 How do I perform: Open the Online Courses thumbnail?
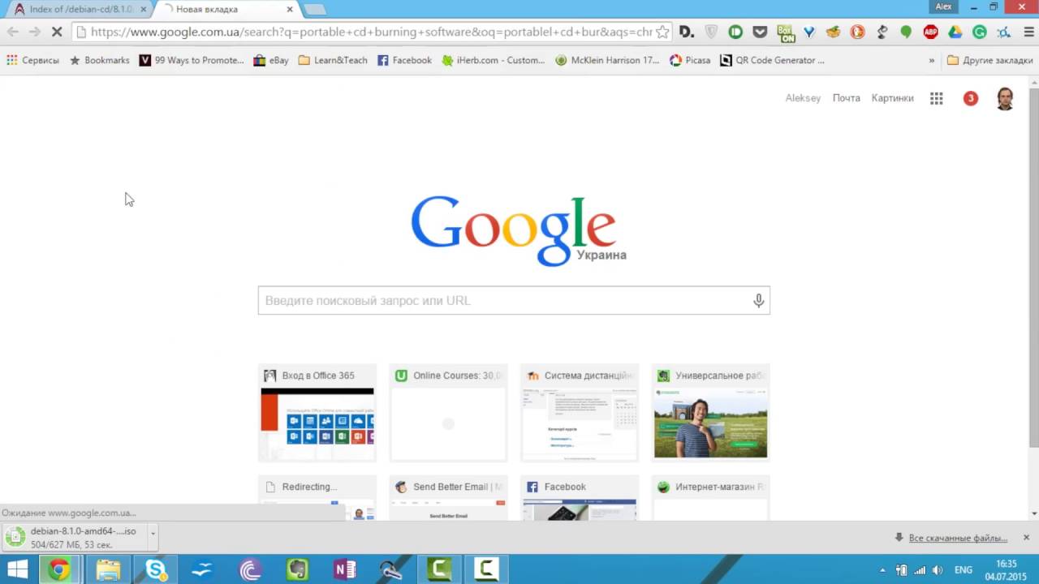448,413
